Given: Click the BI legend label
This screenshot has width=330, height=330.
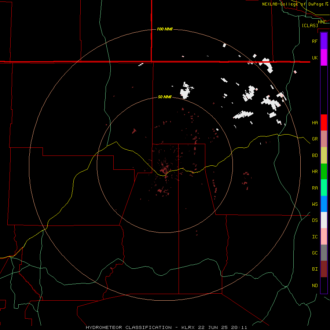Looking at the screenshot, I should [315, 269].
